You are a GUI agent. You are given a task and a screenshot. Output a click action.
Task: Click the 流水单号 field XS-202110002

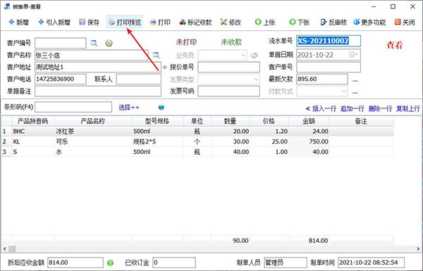[x=329, y=41]
